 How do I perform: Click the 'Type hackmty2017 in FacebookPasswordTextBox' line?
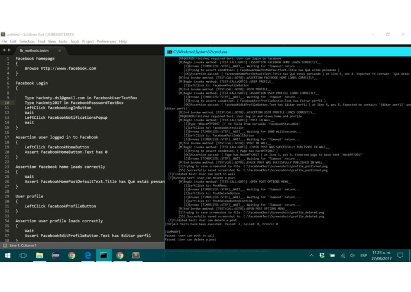tap(74, 103)
